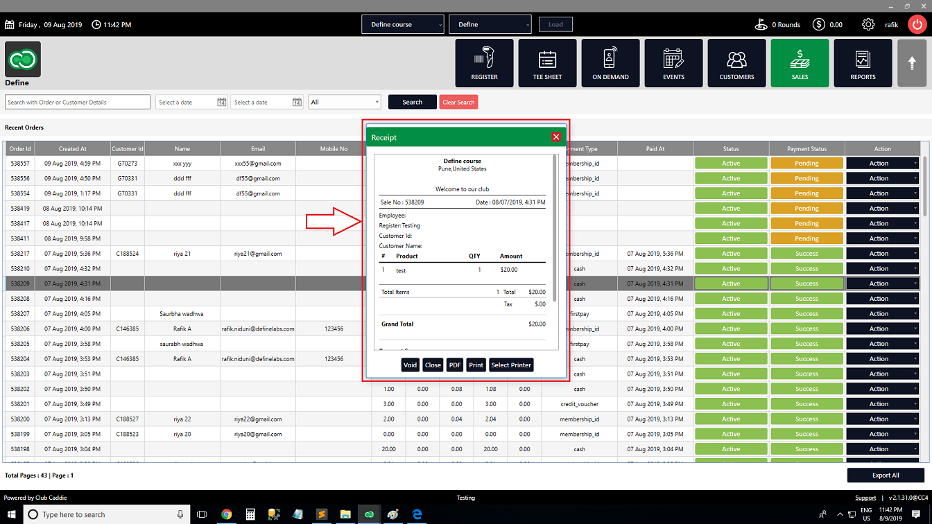This screenshot has width=932, height=524.
Task: Click the Export All button
Action: [886, 475]
